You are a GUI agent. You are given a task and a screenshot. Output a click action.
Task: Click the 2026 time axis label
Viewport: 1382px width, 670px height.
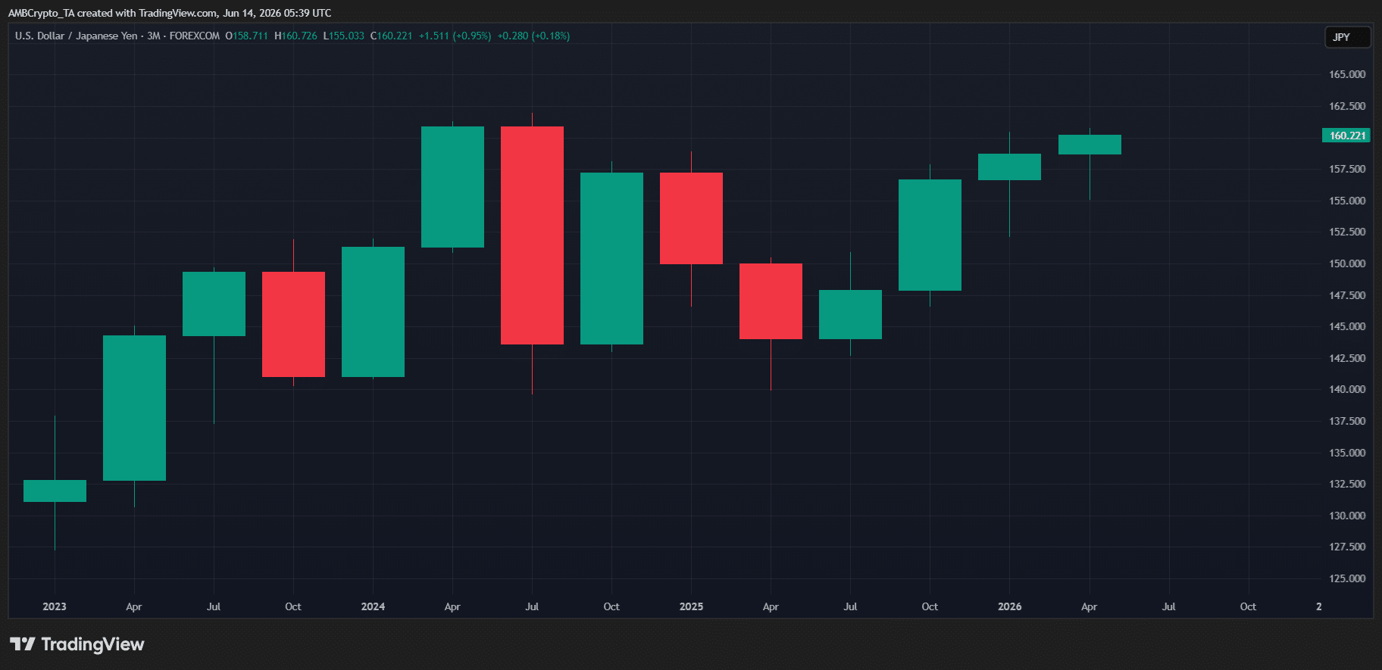coord(1009,606)
